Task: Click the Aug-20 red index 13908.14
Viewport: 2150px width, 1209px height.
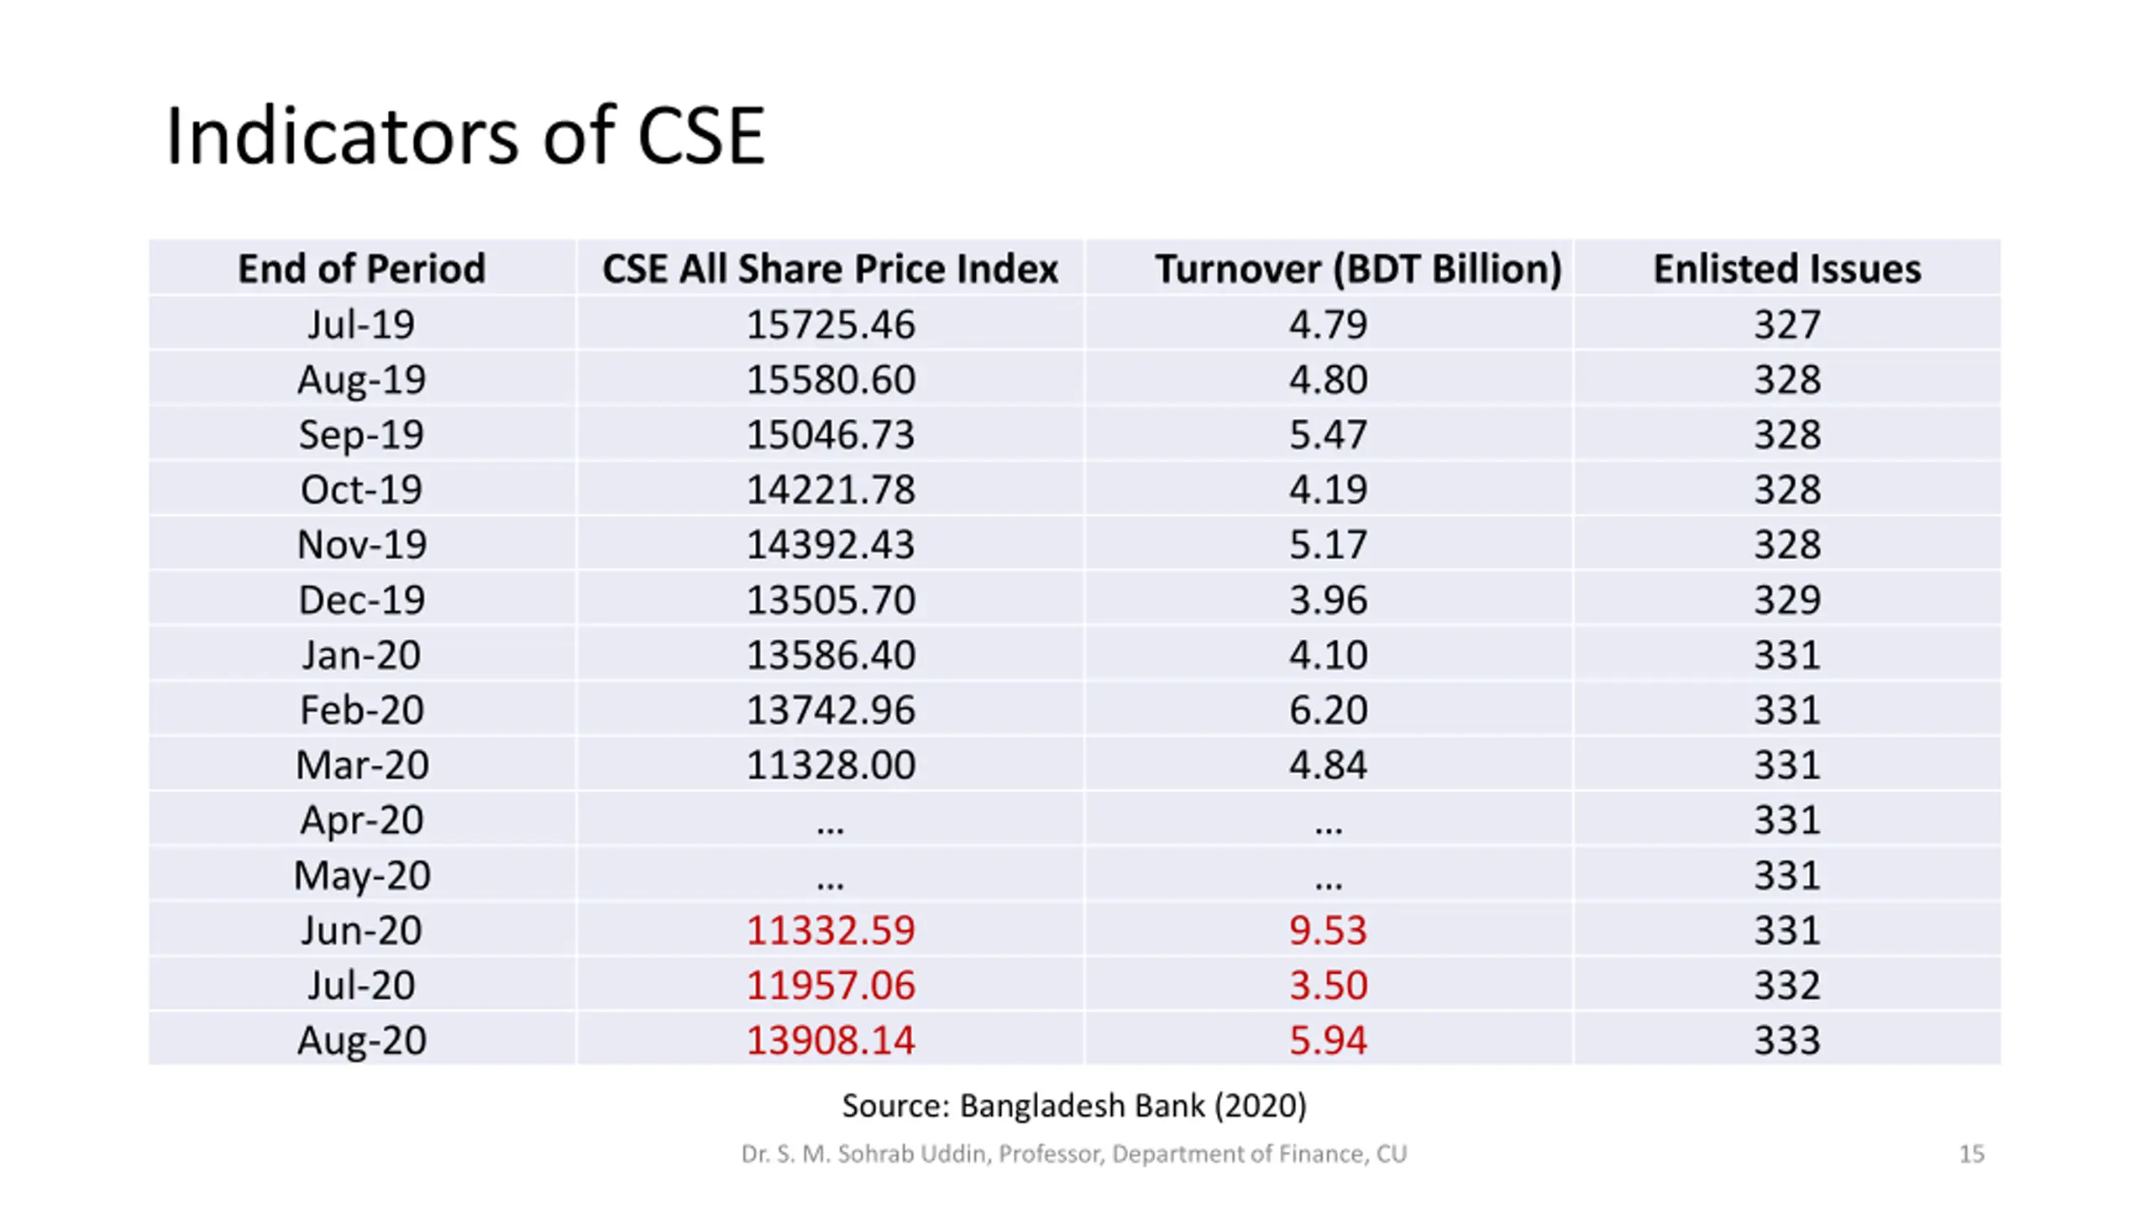Action: pos(830,1040)
